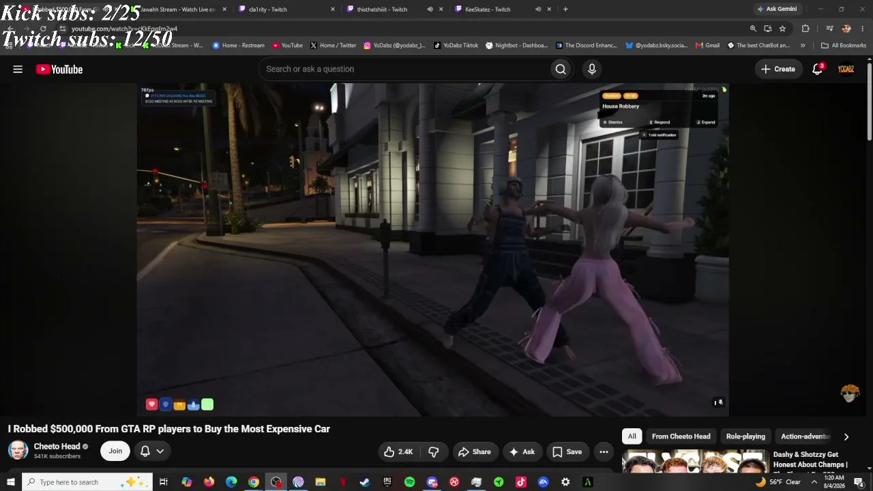Open a new browser tab
This screenshot has width=873, height=491.
565,10
